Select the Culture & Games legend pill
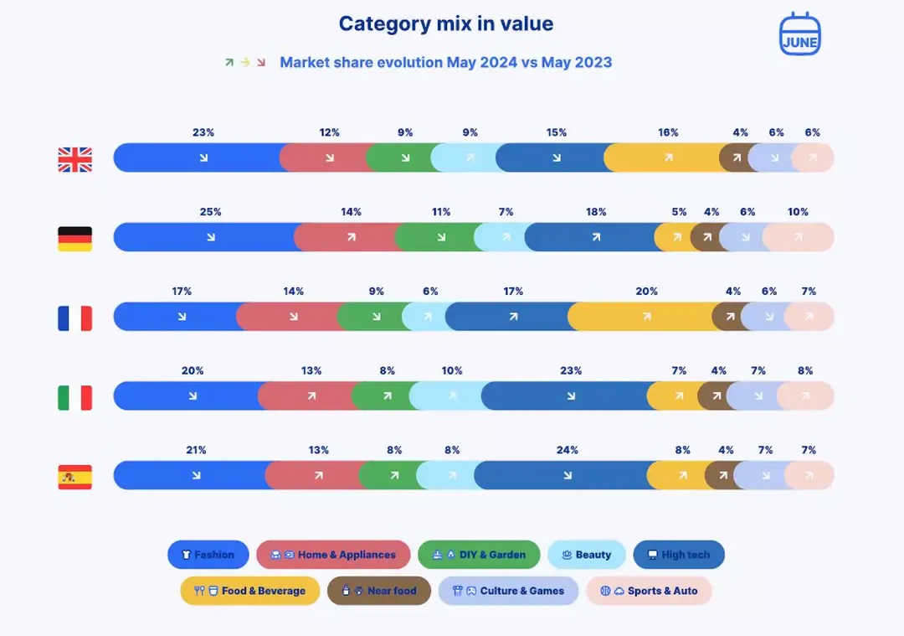Image resolution: width=904 pixels, height=636 pixels. click(508, 591)
